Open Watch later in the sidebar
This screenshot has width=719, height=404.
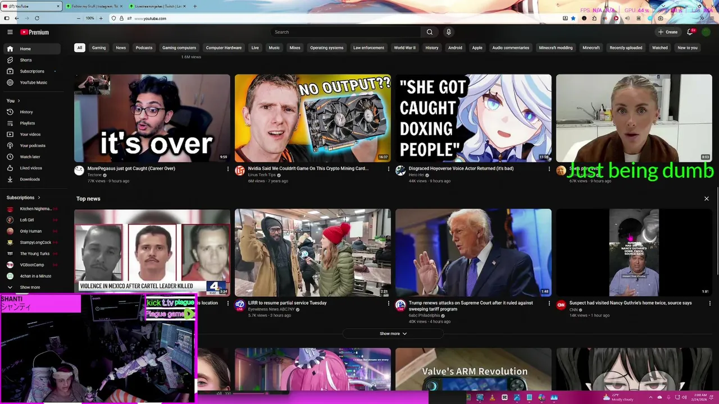click(x=31, y=157)
